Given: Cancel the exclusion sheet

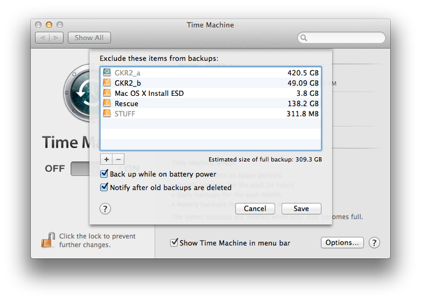Looking at the screenshot, I should [255, 209].
